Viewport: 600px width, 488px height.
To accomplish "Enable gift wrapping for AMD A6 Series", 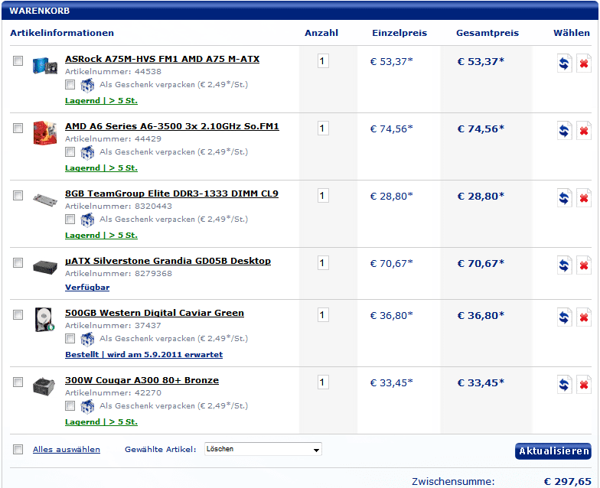I will [x=70, y=151].
